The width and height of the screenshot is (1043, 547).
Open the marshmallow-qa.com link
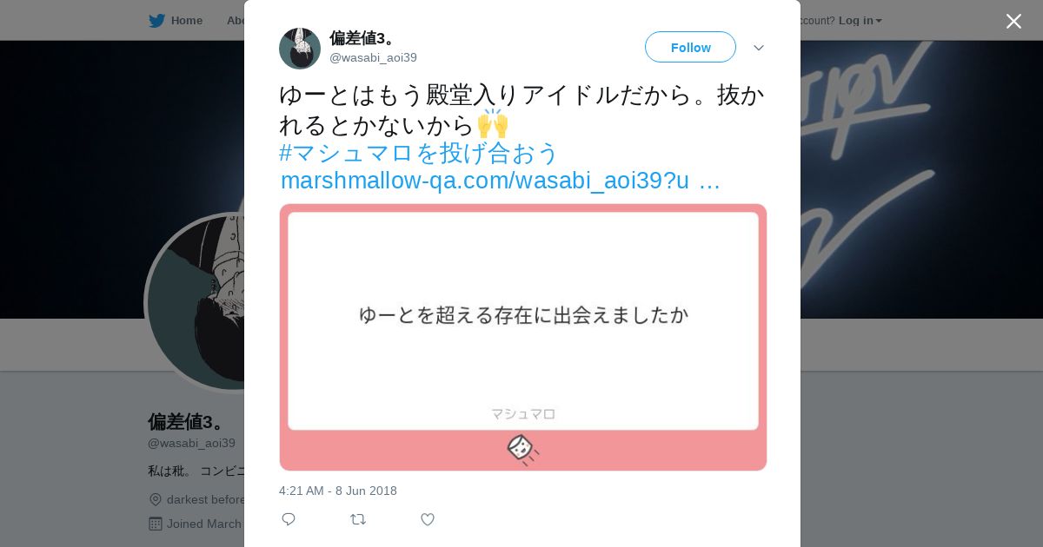pos(500,181)
